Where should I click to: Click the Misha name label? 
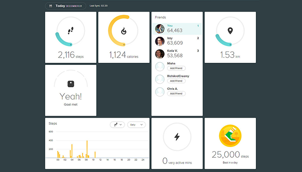[x=171, y=63]
